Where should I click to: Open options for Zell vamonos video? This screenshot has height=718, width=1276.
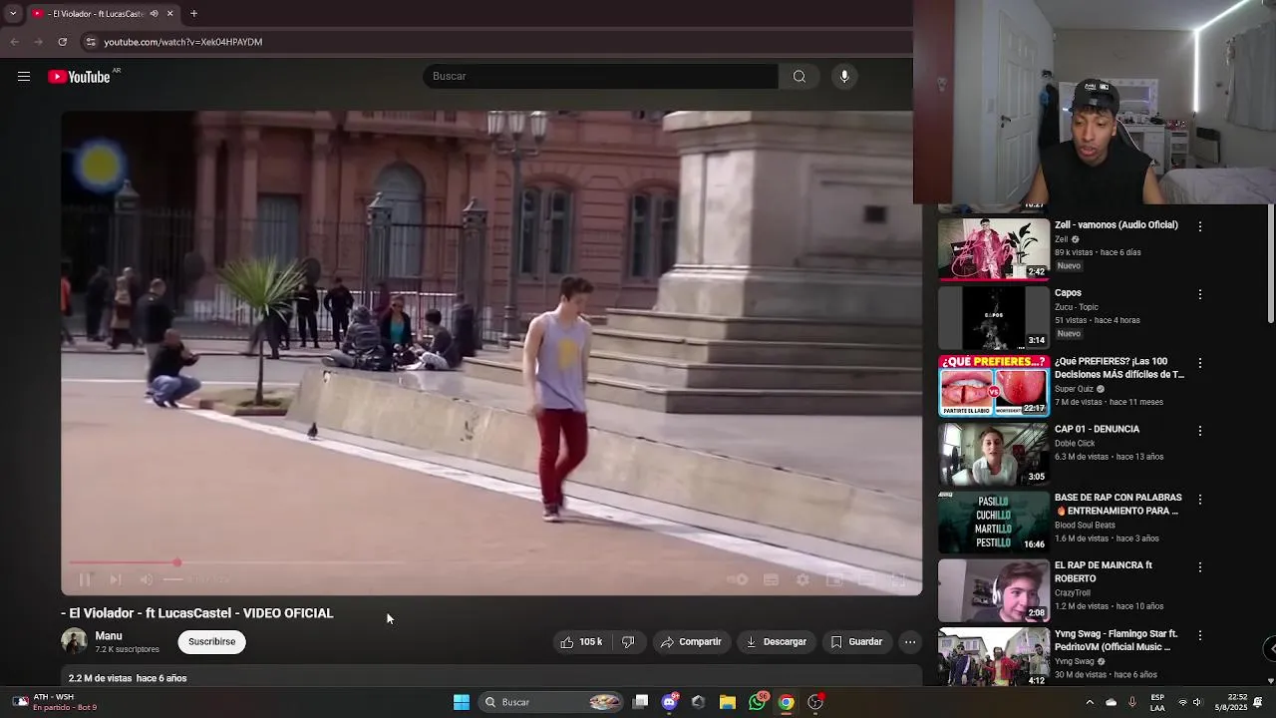tap(1200, 226)
